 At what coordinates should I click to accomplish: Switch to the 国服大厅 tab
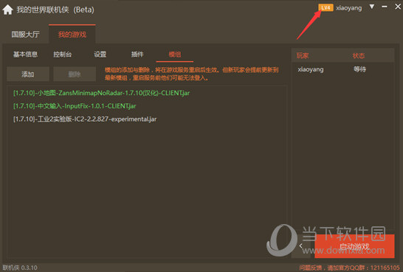coord(25,34)
